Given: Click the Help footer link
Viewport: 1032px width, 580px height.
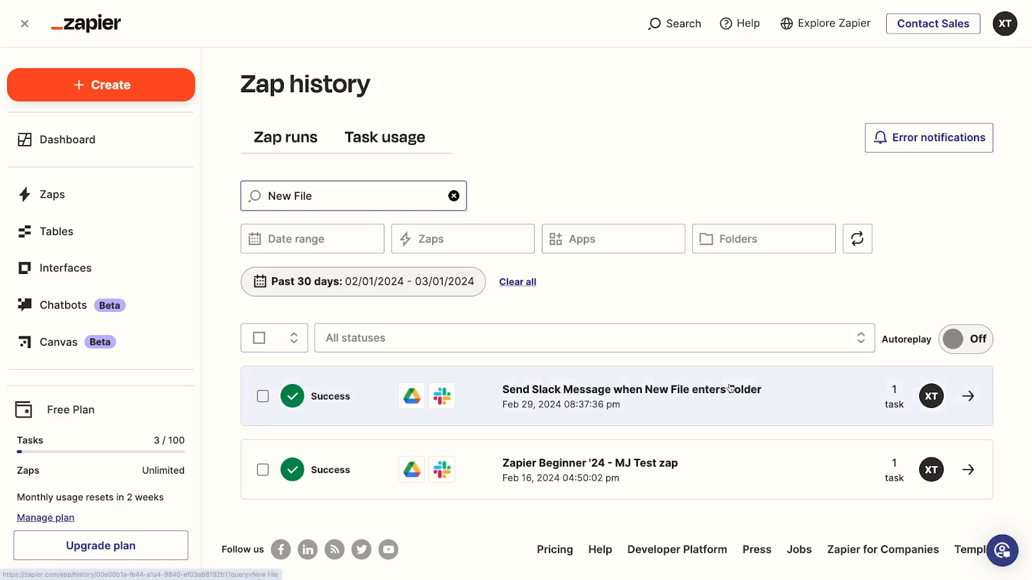Looking at the screenshot, I should [x=600, y=550].
